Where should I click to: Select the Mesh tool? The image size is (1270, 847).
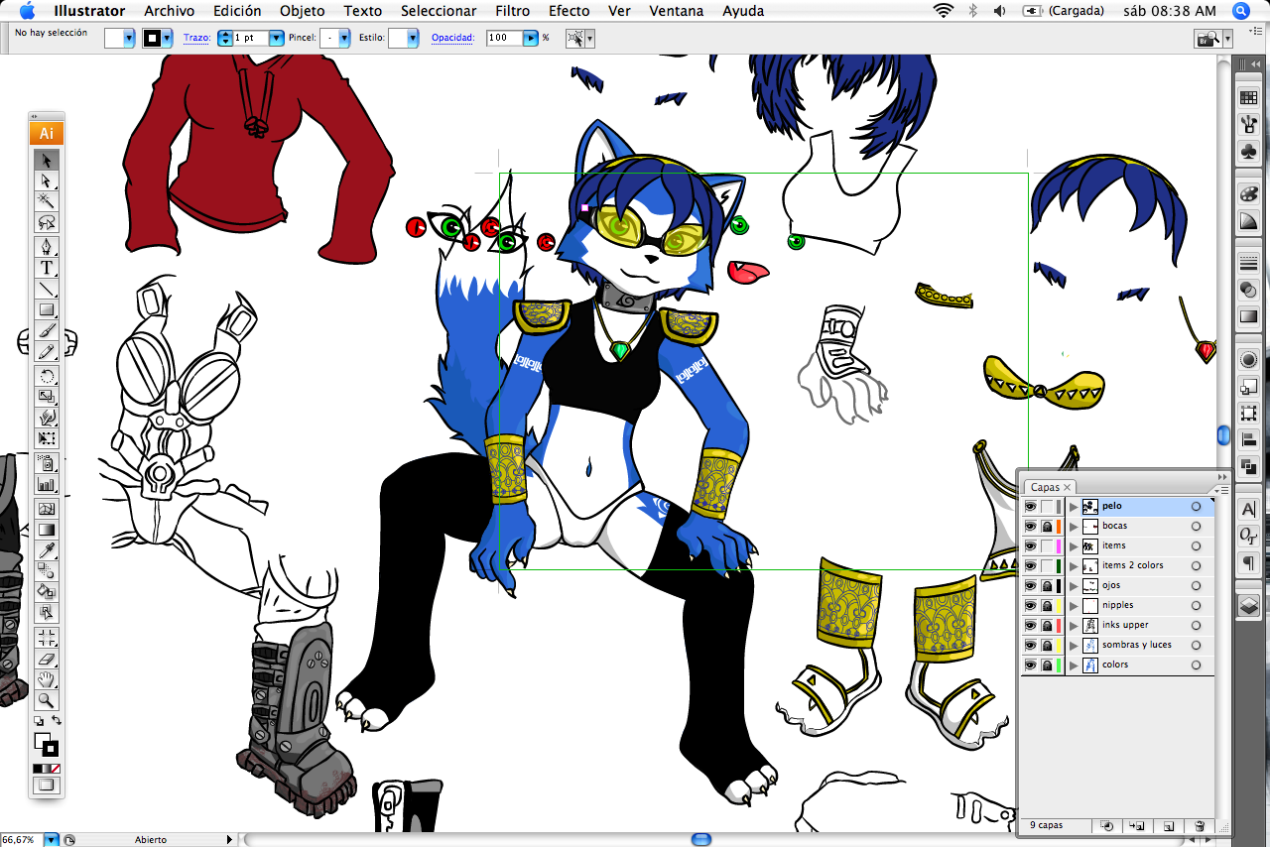coord(47,509)
